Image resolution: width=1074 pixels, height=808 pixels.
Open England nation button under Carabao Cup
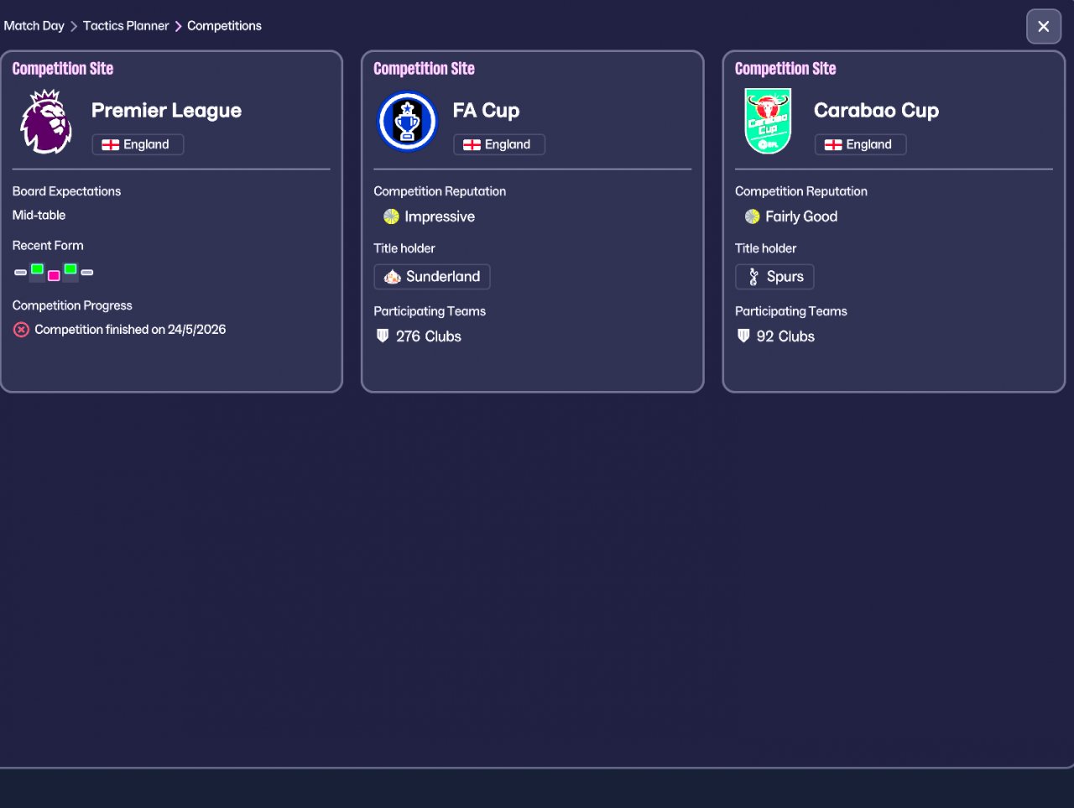pyautogui.click(x=861, y=144)
